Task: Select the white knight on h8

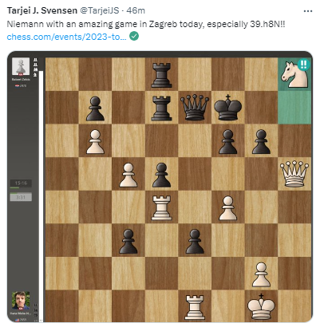Action: 294,73
